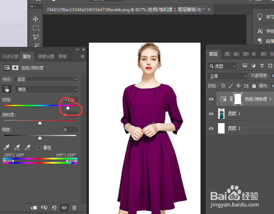The width and height of the screenshot is (274, 214).
Task: Open the layer filter Type dropdown
Action: click(222, 66)
